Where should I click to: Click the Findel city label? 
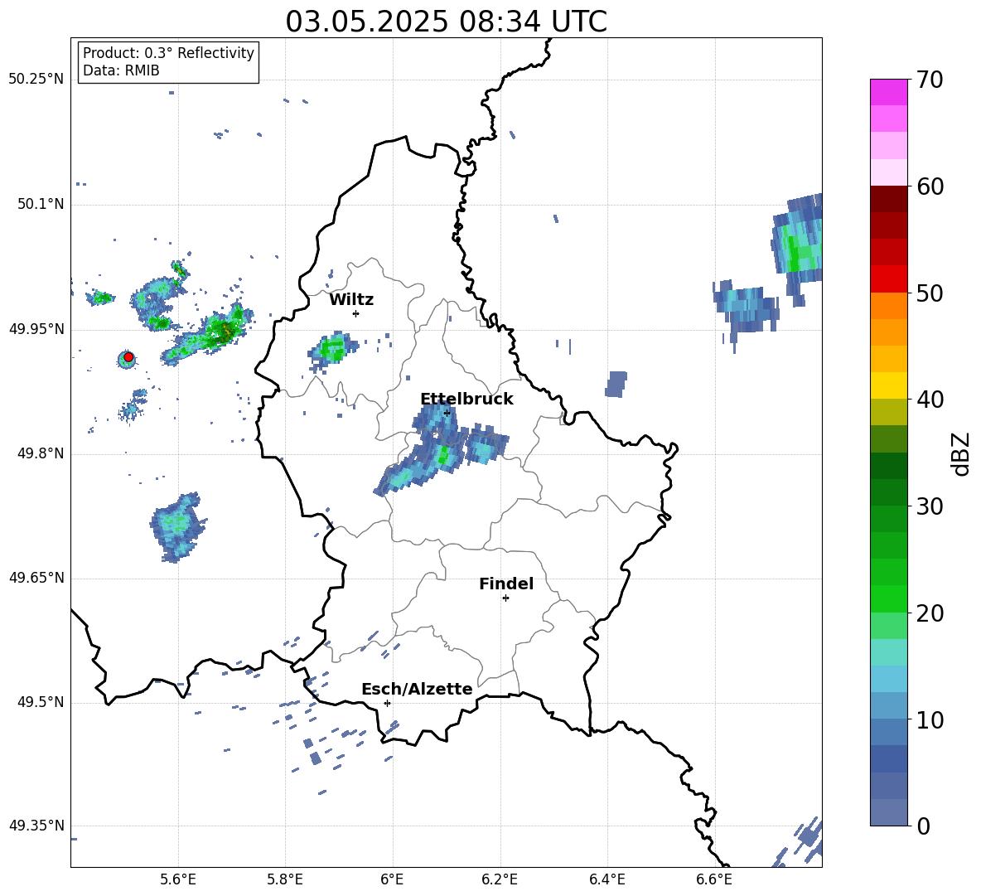point(506,584)
